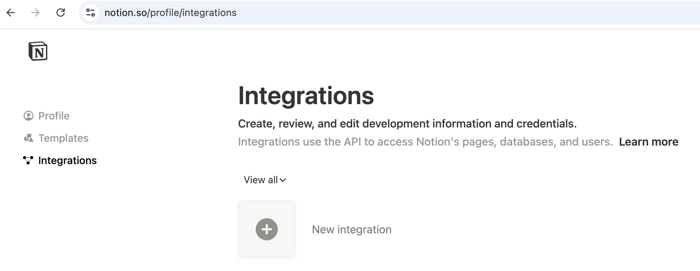Viewport: 700px width, 271px height.
Task: Click the New integration square tile
Action: tap(267, 229)
